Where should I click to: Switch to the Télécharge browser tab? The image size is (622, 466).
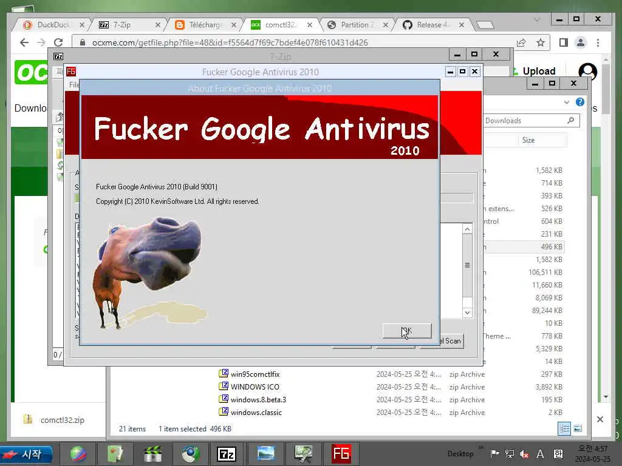pos(206,25)
